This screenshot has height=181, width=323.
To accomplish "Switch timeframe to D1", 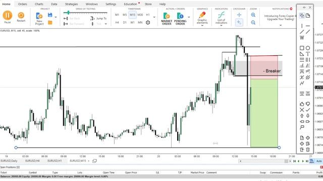I will coord(125,22).
